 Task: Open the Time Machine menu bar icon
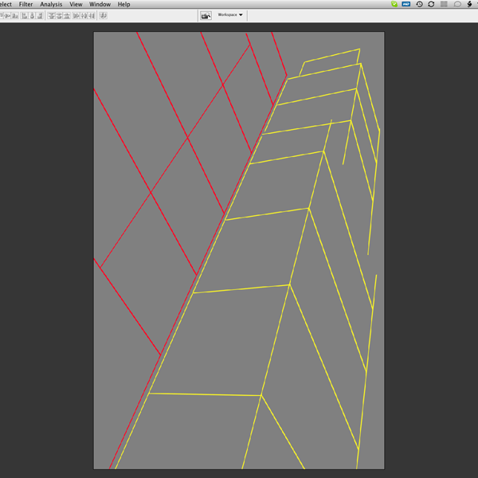tap(420, 4)
